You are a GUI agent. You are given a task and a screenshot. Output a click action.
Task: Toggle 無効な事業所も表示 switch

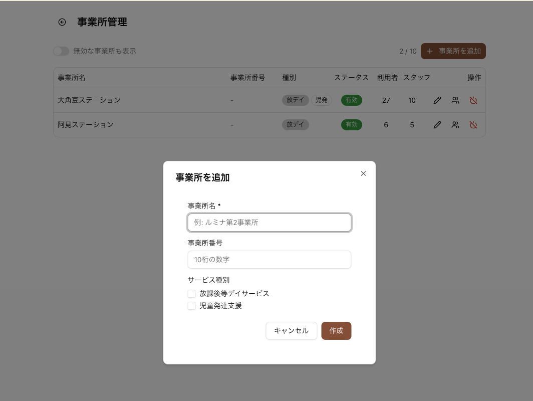click(61, 51)
